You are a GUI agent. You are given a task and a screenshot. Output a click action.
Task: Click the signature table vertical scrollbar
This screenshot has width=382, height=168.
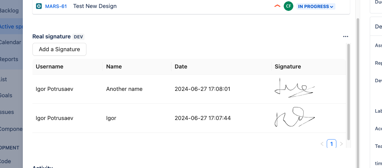(348, 92)
